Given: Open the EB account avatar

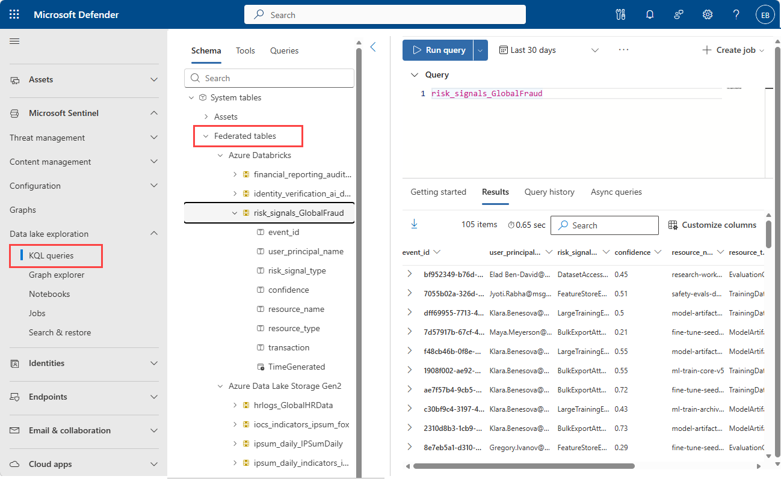Looking at the screenshot, I should pyautogui.click(x=765, y=14).
